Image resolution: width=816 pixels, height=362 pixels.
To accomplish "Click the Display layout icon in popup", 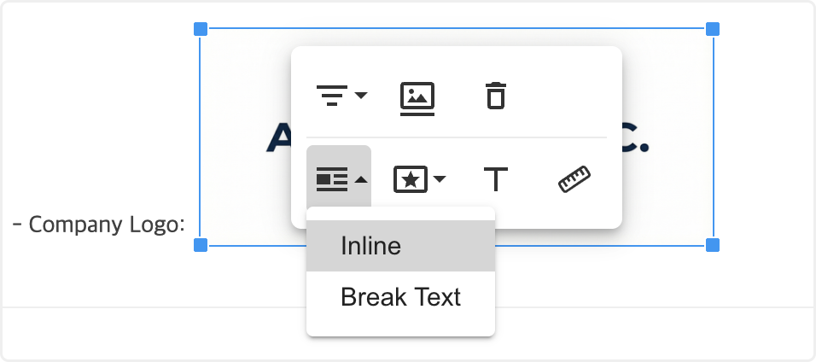I will pos(331,179).
